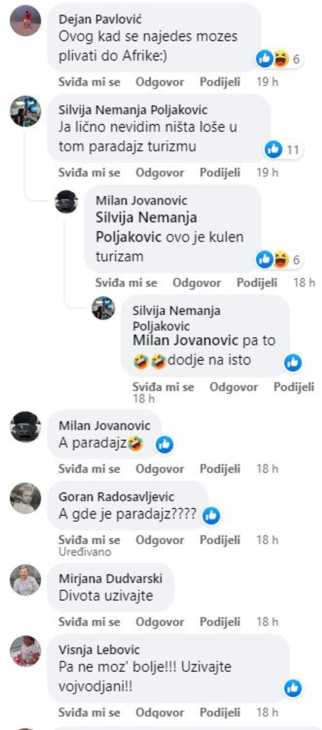Like Mirjana Dudvarski's comment via 'Sviđa mi se'

point(89,622)
